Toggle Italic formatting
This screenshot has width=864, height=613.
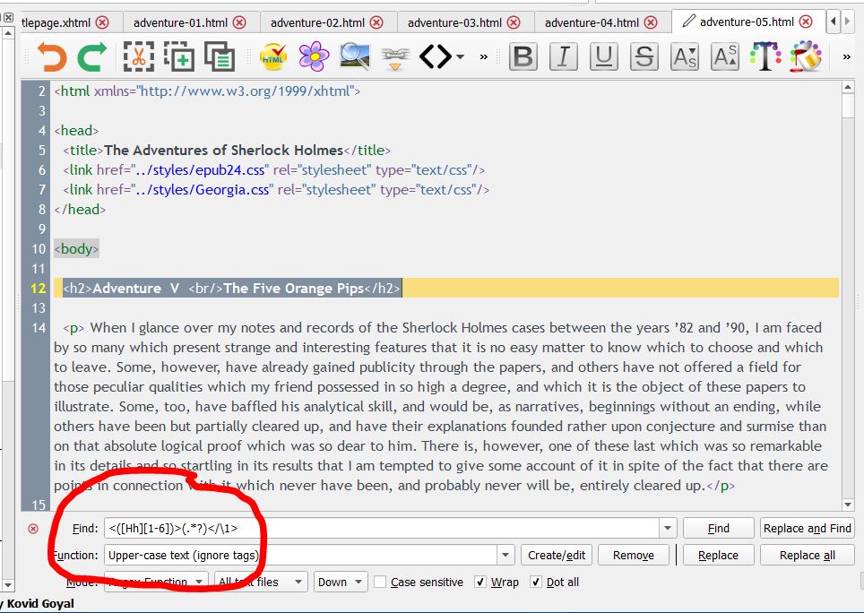(564, 56)
